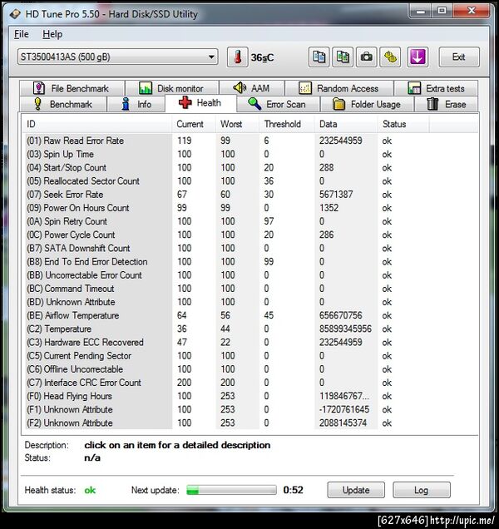Go to the Erase tab
Image resolution: width=499 pixels, height=529 pixels.
(447, 104)
